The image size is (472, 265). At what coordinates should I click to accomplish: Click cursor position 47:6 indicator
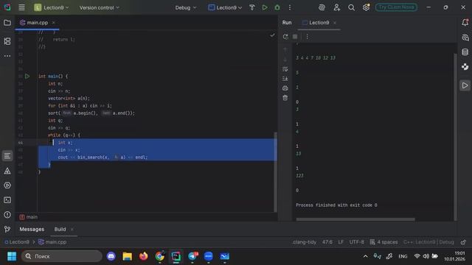[x=327, y=242]
